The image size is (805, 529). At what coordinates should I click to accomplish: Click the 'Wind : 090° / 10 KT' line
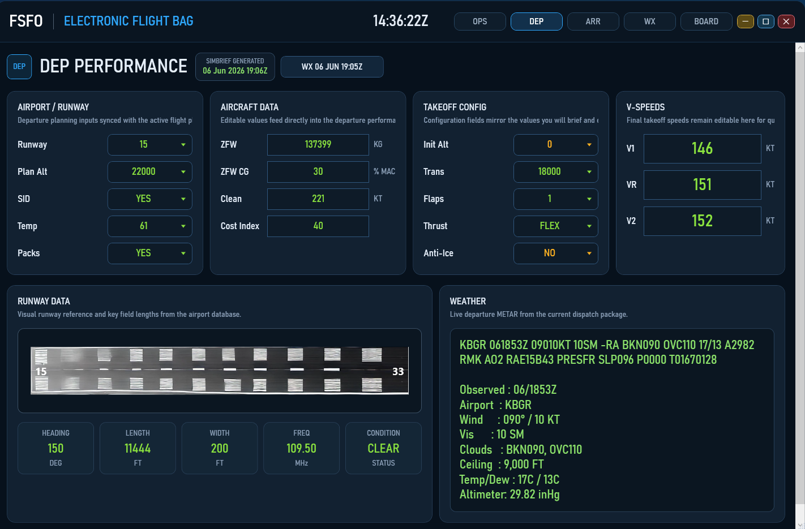509,420
